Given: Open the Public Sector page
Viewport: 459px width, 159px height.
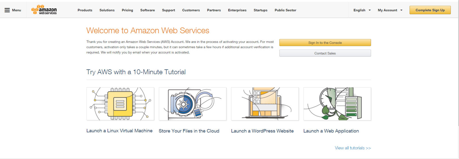Looking at the screenshot, I should 285,10.
